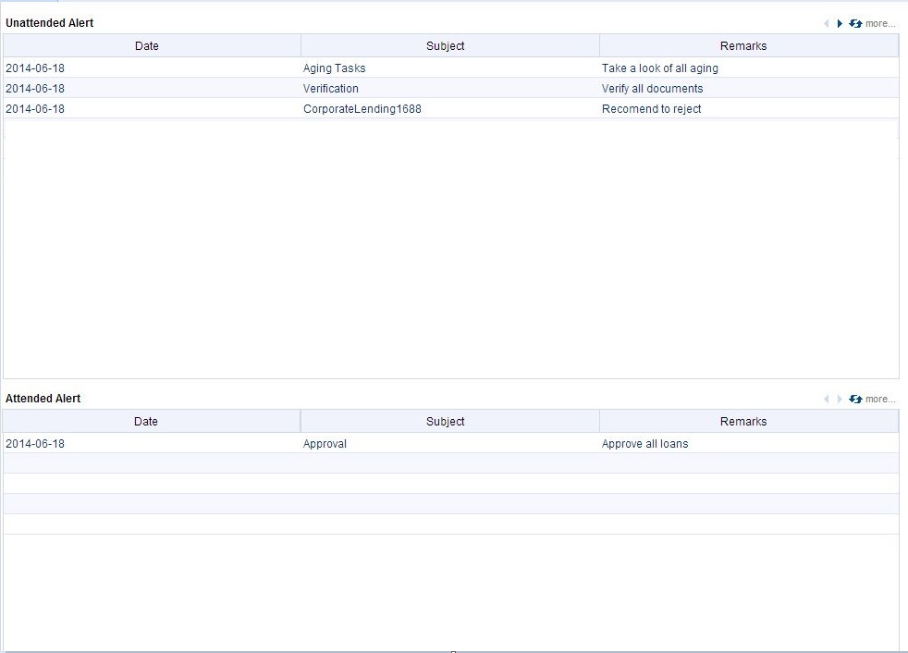
Task: Sort Unattended Alert by Subject column
Action: 450,45
